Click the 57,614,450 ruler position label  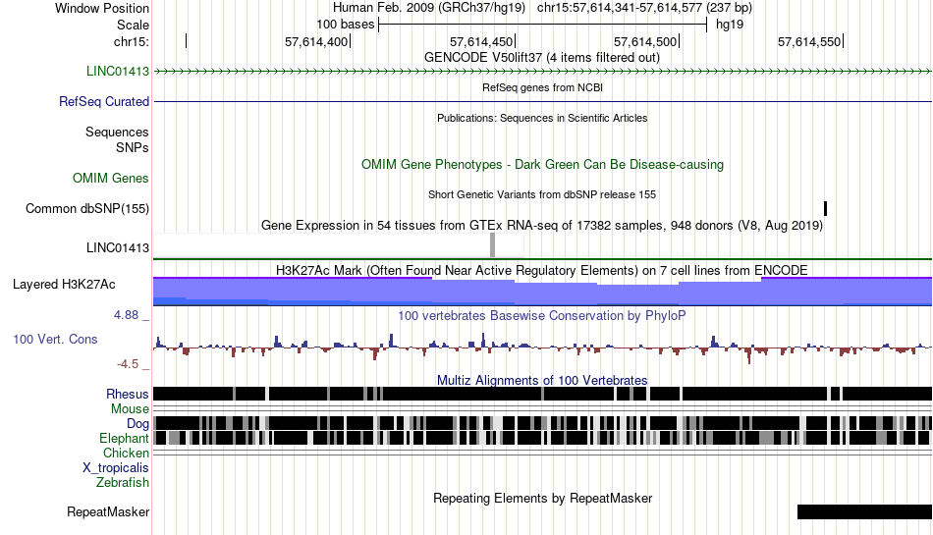pos(481,41)
